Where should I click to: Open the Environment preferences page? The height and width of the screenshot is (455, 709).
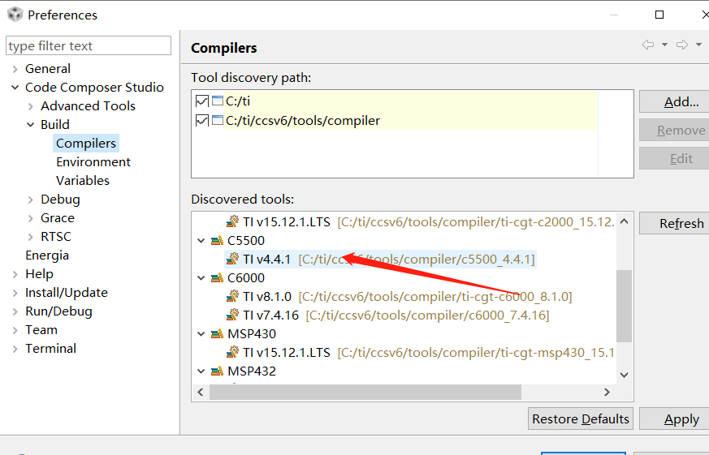tap(93, 162)
